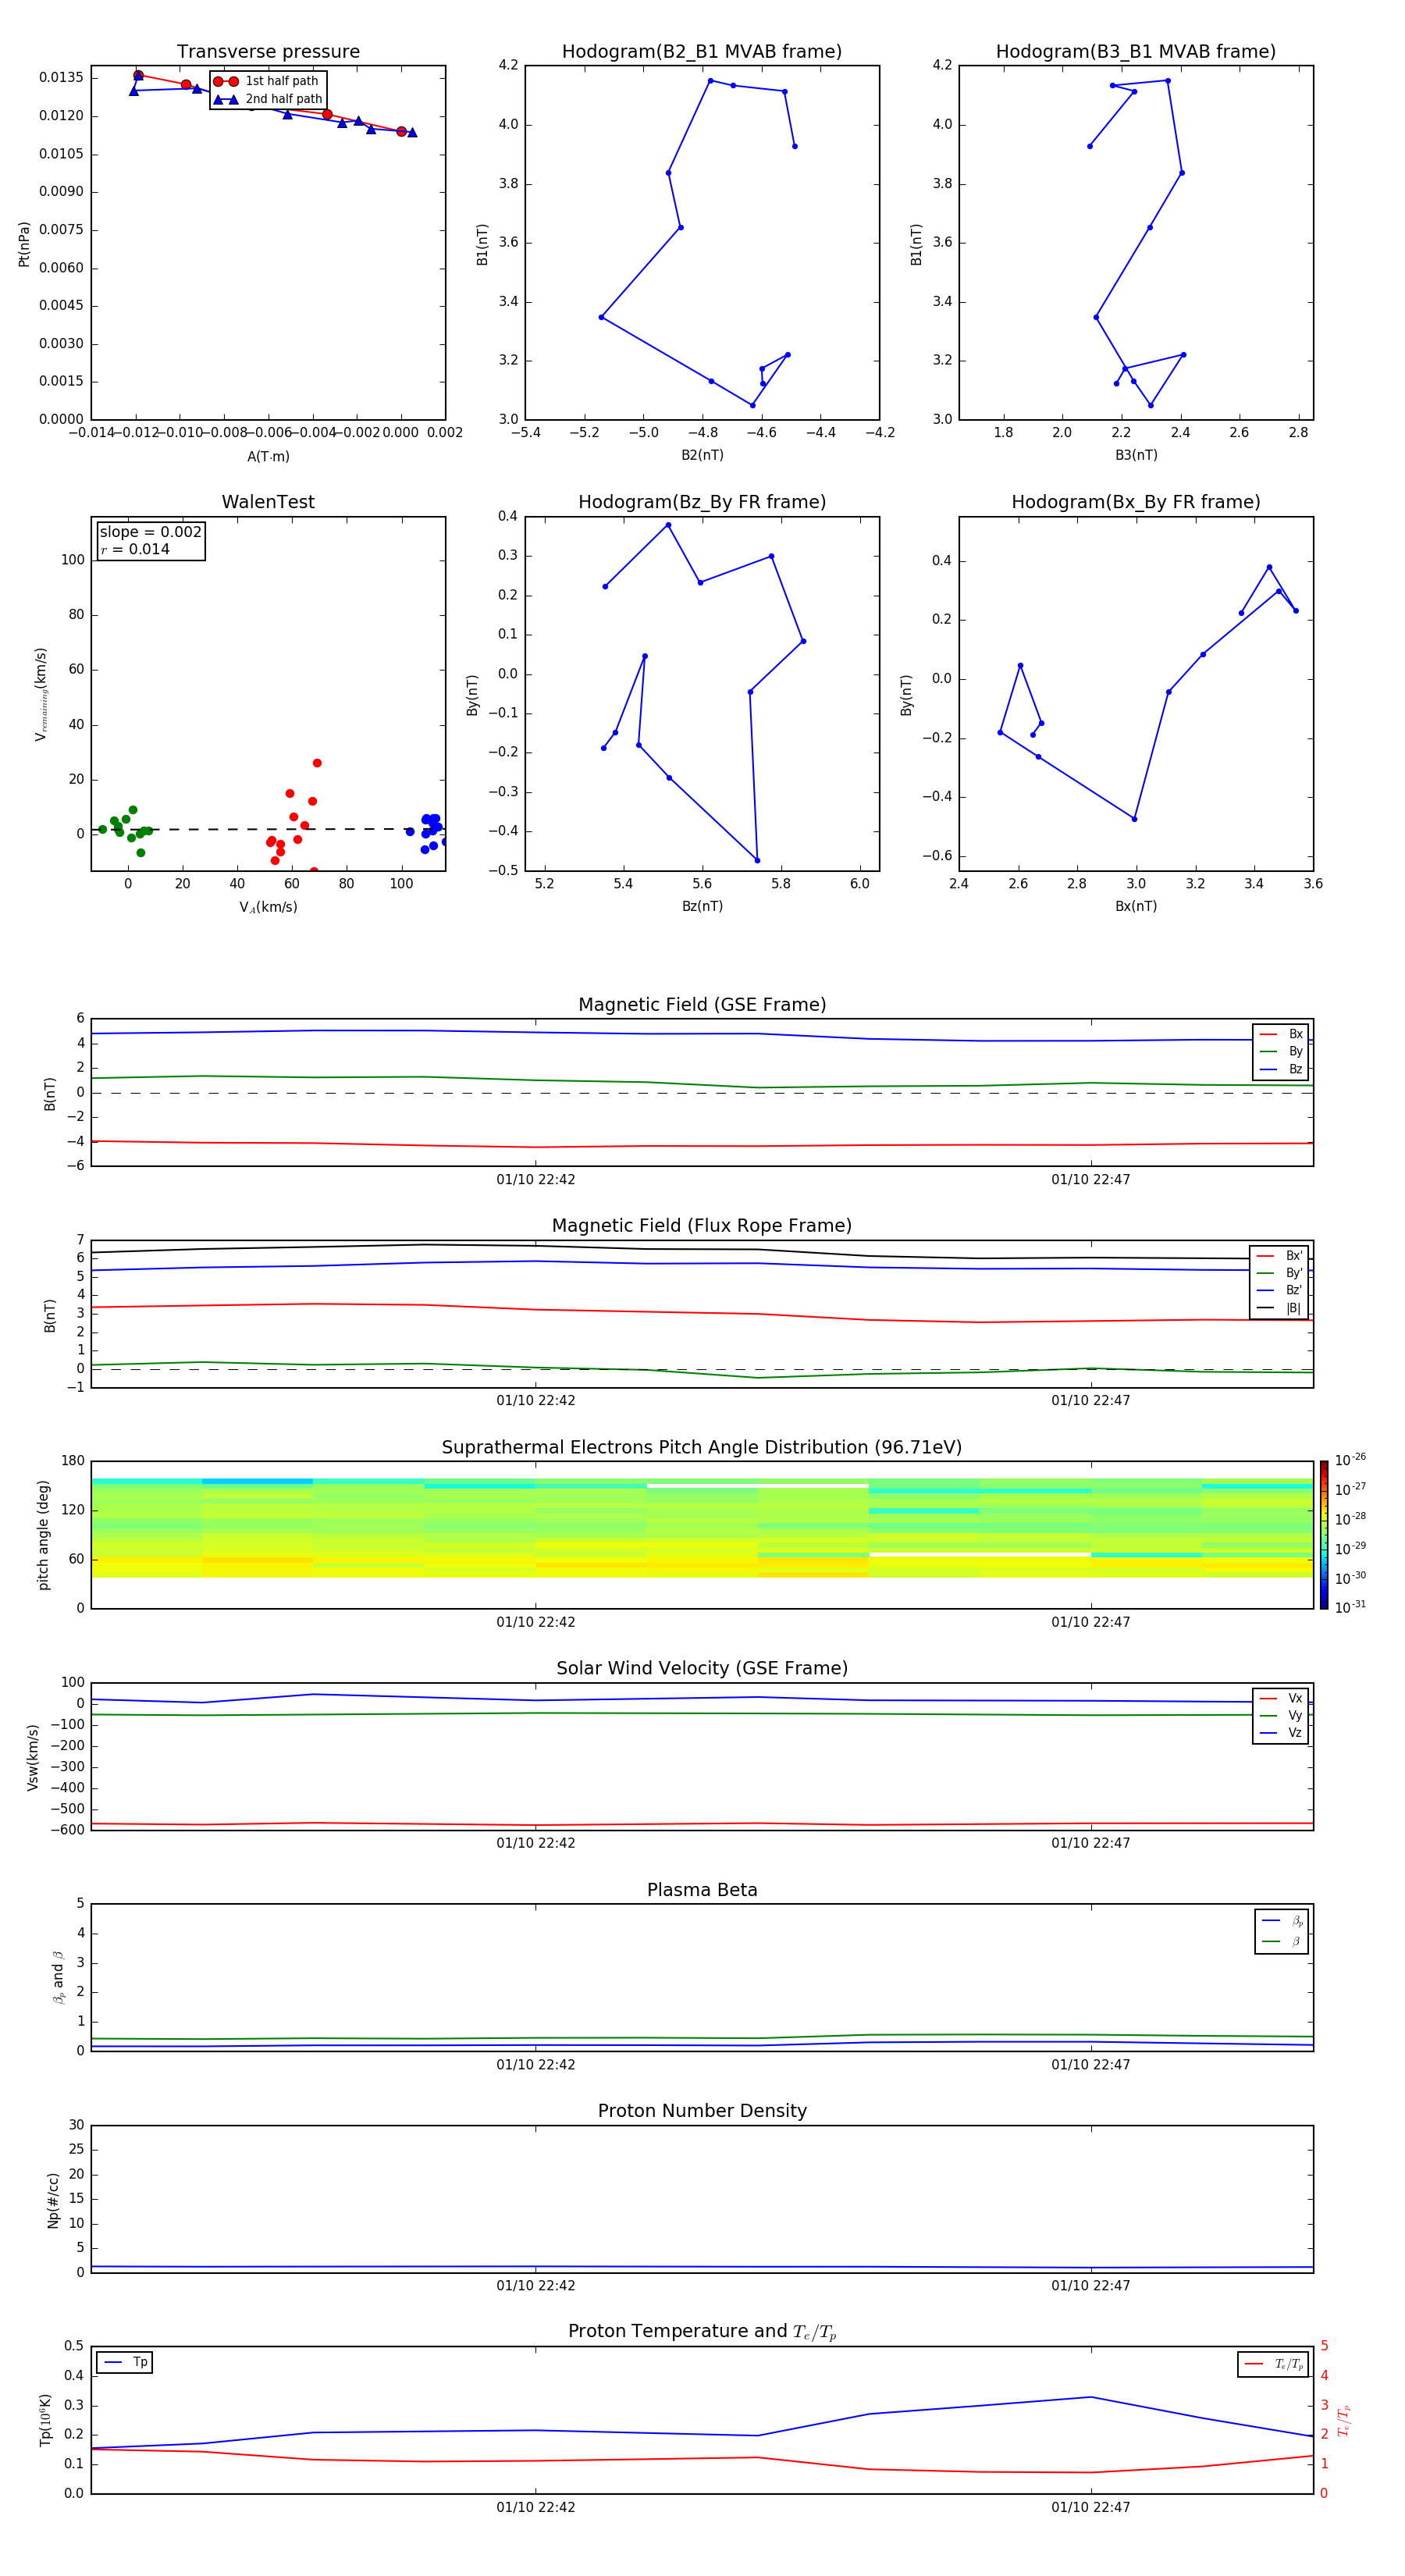
Task: Click the '1st half path' legend entry
Action: click(268, 81)
